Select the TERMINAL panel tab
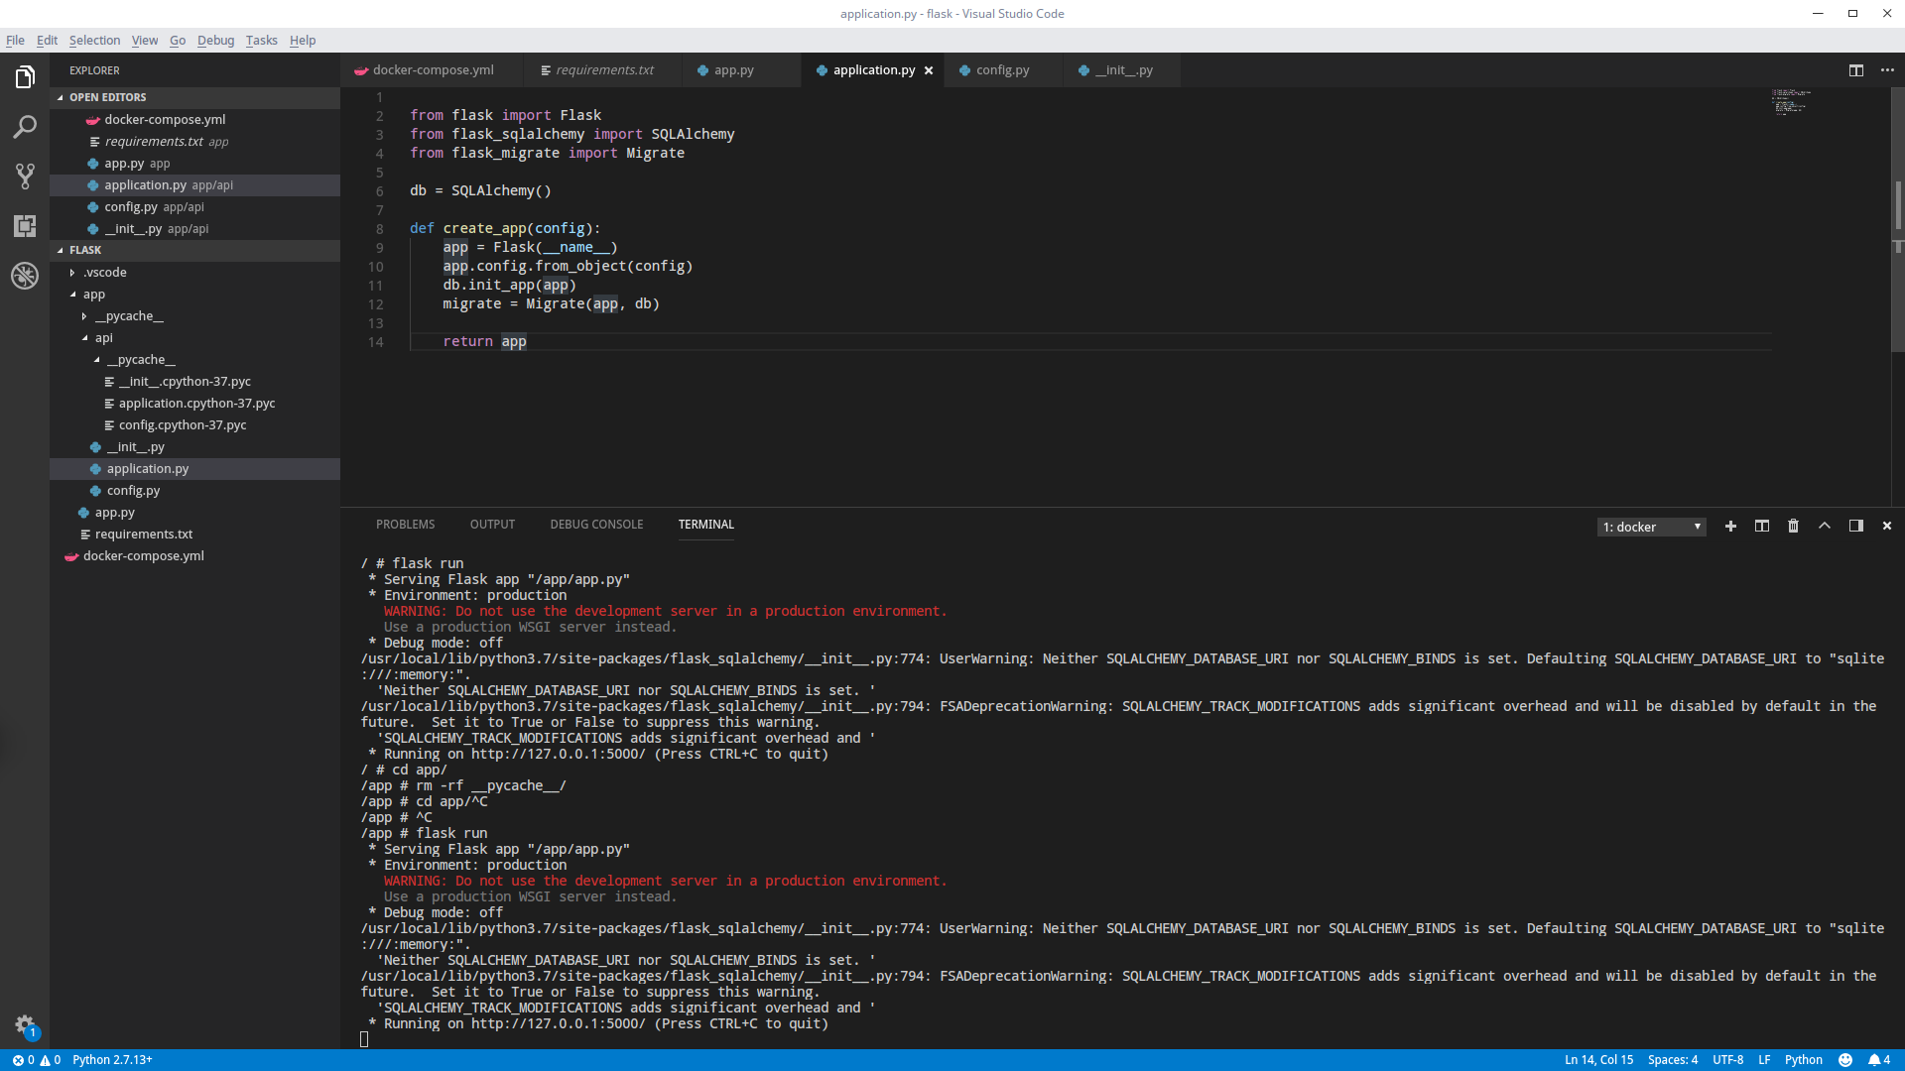1905x1071 pixels. (705, 525)
